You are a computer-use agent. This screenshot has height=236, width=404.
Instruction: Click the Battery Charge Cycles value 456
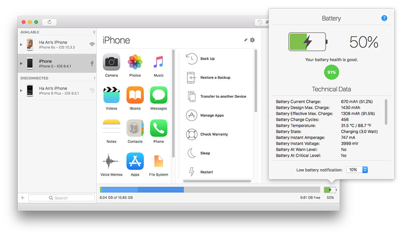pyautogui.click(x=345, y=120)
